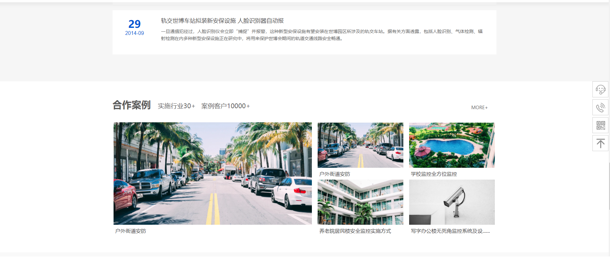Click the page's vertical scrollbar thumb

pos(609,186)
